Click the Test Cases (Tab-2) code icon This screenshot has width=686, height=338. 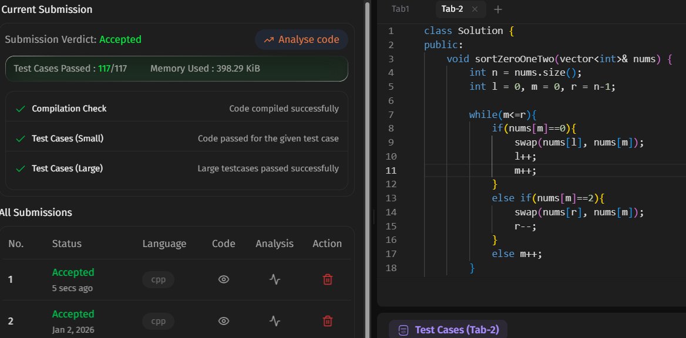click(x=404, y=330)
